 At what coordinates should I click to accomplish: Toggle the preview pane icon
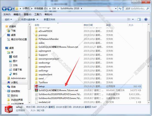[x=139, y=19]
